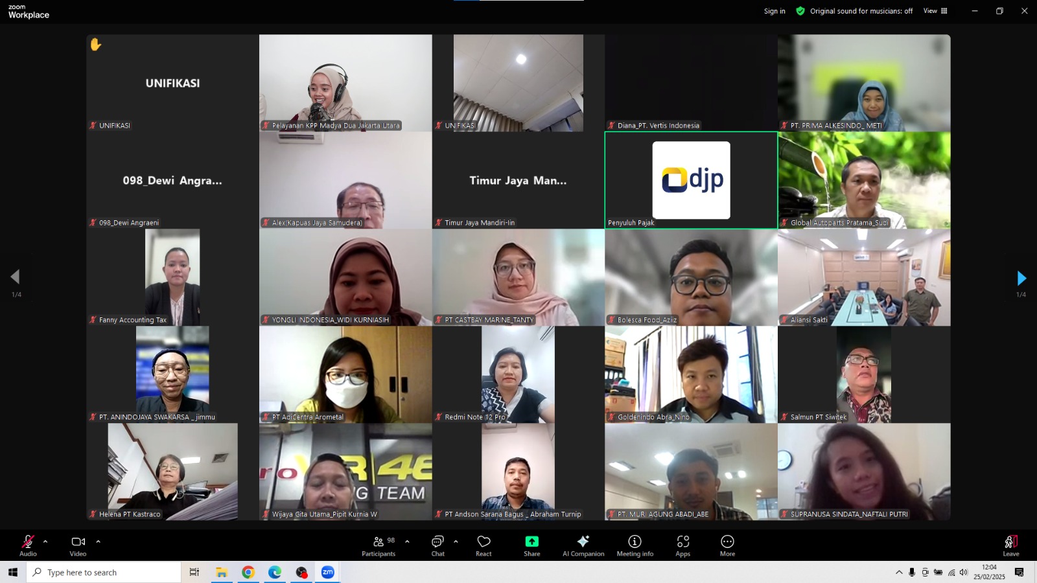
Task: Click the green Share screen icon
Action: pos(531,542)
